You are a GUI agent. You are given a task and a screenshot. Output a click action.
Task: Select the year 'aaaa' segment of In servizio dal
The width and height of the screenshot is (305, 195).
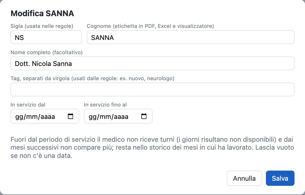(48, 117)
